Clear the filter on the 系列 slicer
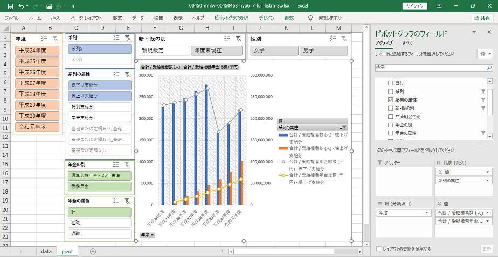This screenshot has height=257, width=498. [x=127, y=38]
